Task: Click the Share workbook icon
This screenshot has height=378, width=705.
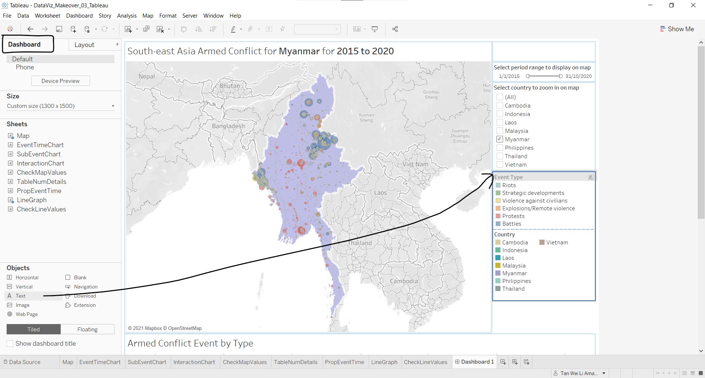Action: (x=395, y=29)
